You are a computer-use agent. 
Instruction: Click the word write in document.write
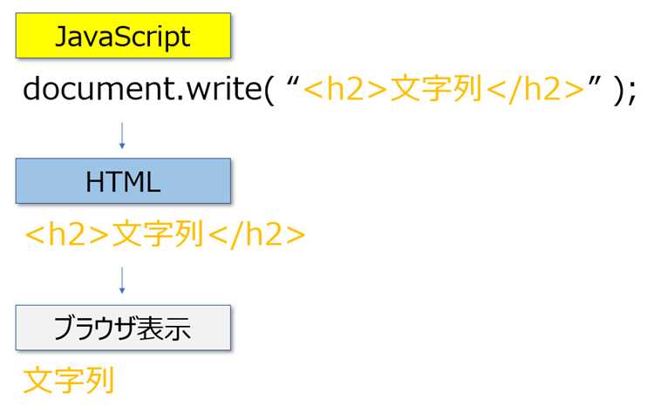point(224,89)
